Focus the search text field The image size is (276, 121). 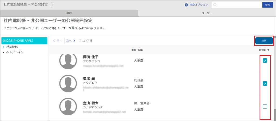click(236, 5)
